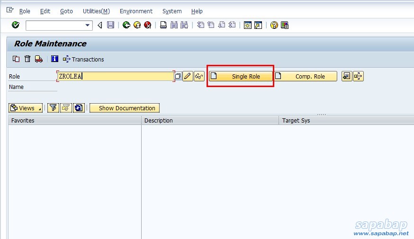This screenshot has width=414, height=239.
Task: Click the green Back arrow icon
Action: pyautogui.click(x=126, y=25)
